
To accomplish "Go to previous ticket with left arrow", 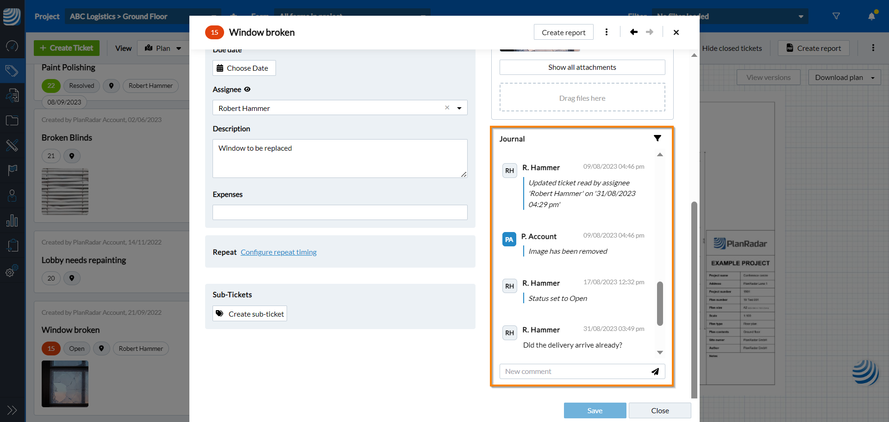I will [633, 32].
